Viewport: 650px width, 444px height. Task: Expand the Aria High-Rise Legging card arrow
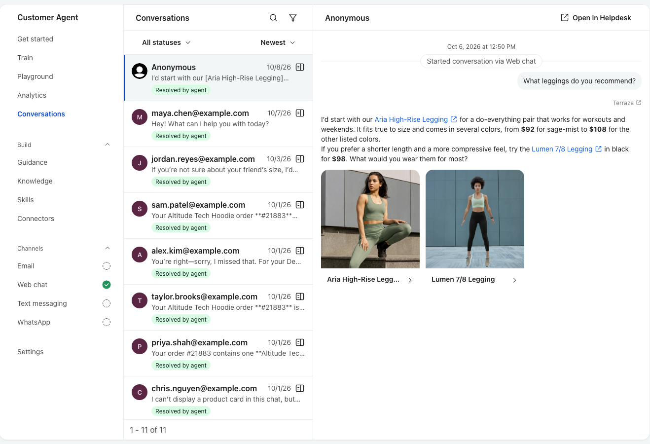pyautogui.click(x=410, y=280)
